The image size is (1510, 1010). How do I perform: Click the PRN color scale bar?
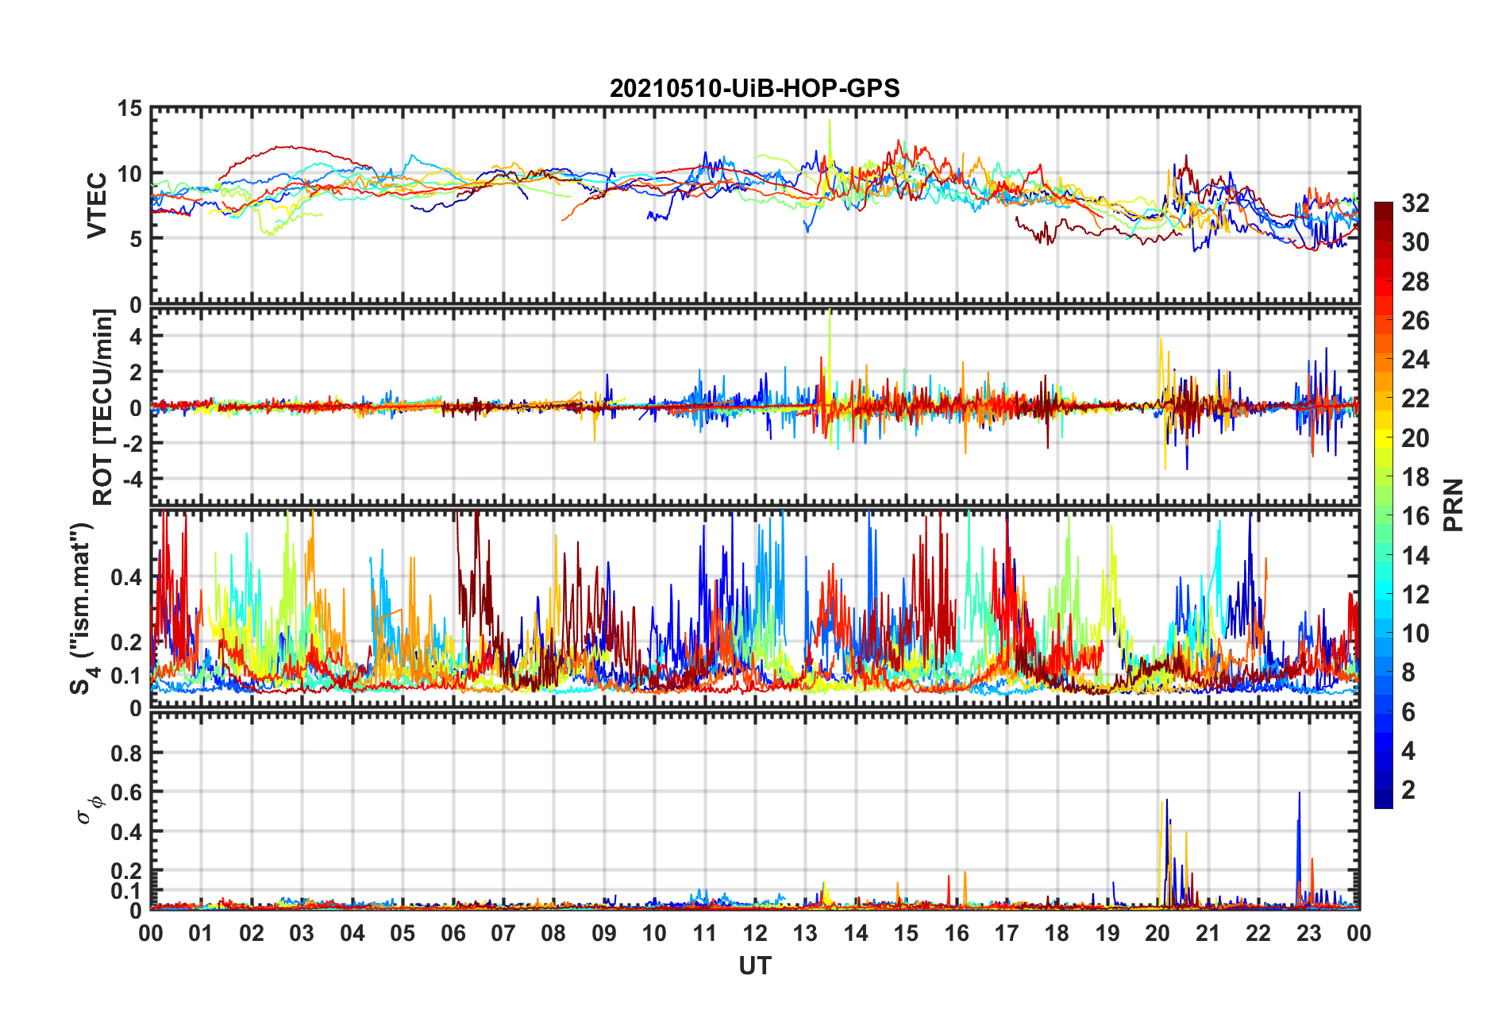tap(1383, 505)
